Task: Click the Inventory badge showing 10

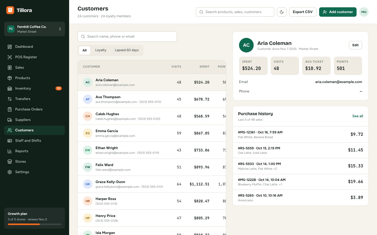Action: pyautogui.click(x=59, y=89)
